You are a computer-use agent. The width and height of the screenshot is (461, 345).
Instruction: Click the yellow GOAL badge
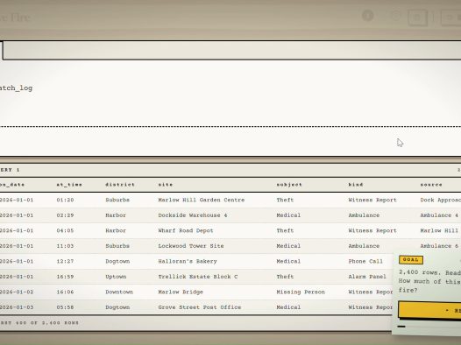tap(411, 260)
